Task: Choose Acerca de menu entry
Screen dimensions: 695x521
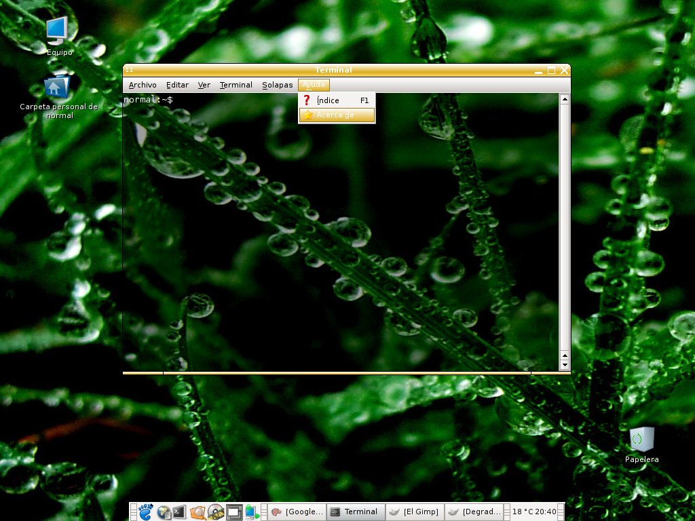Action: [337, 115]
